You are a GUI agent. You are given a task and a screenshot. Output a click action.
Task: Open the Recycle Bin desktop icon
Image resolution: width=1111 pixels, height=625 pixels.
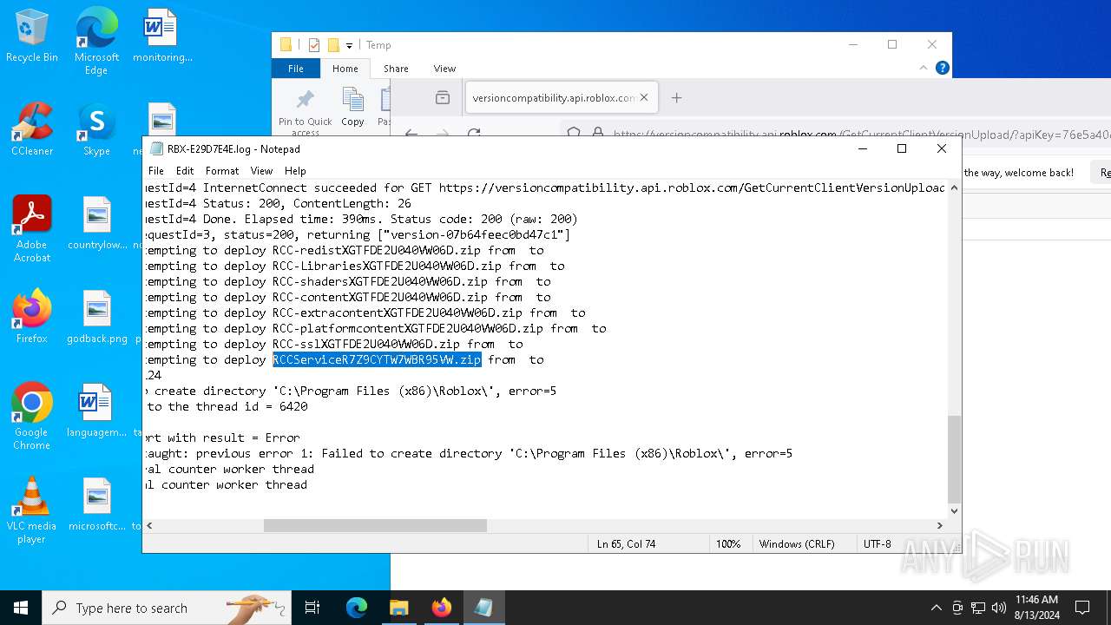pyautogui.click(x=32, y=36)
